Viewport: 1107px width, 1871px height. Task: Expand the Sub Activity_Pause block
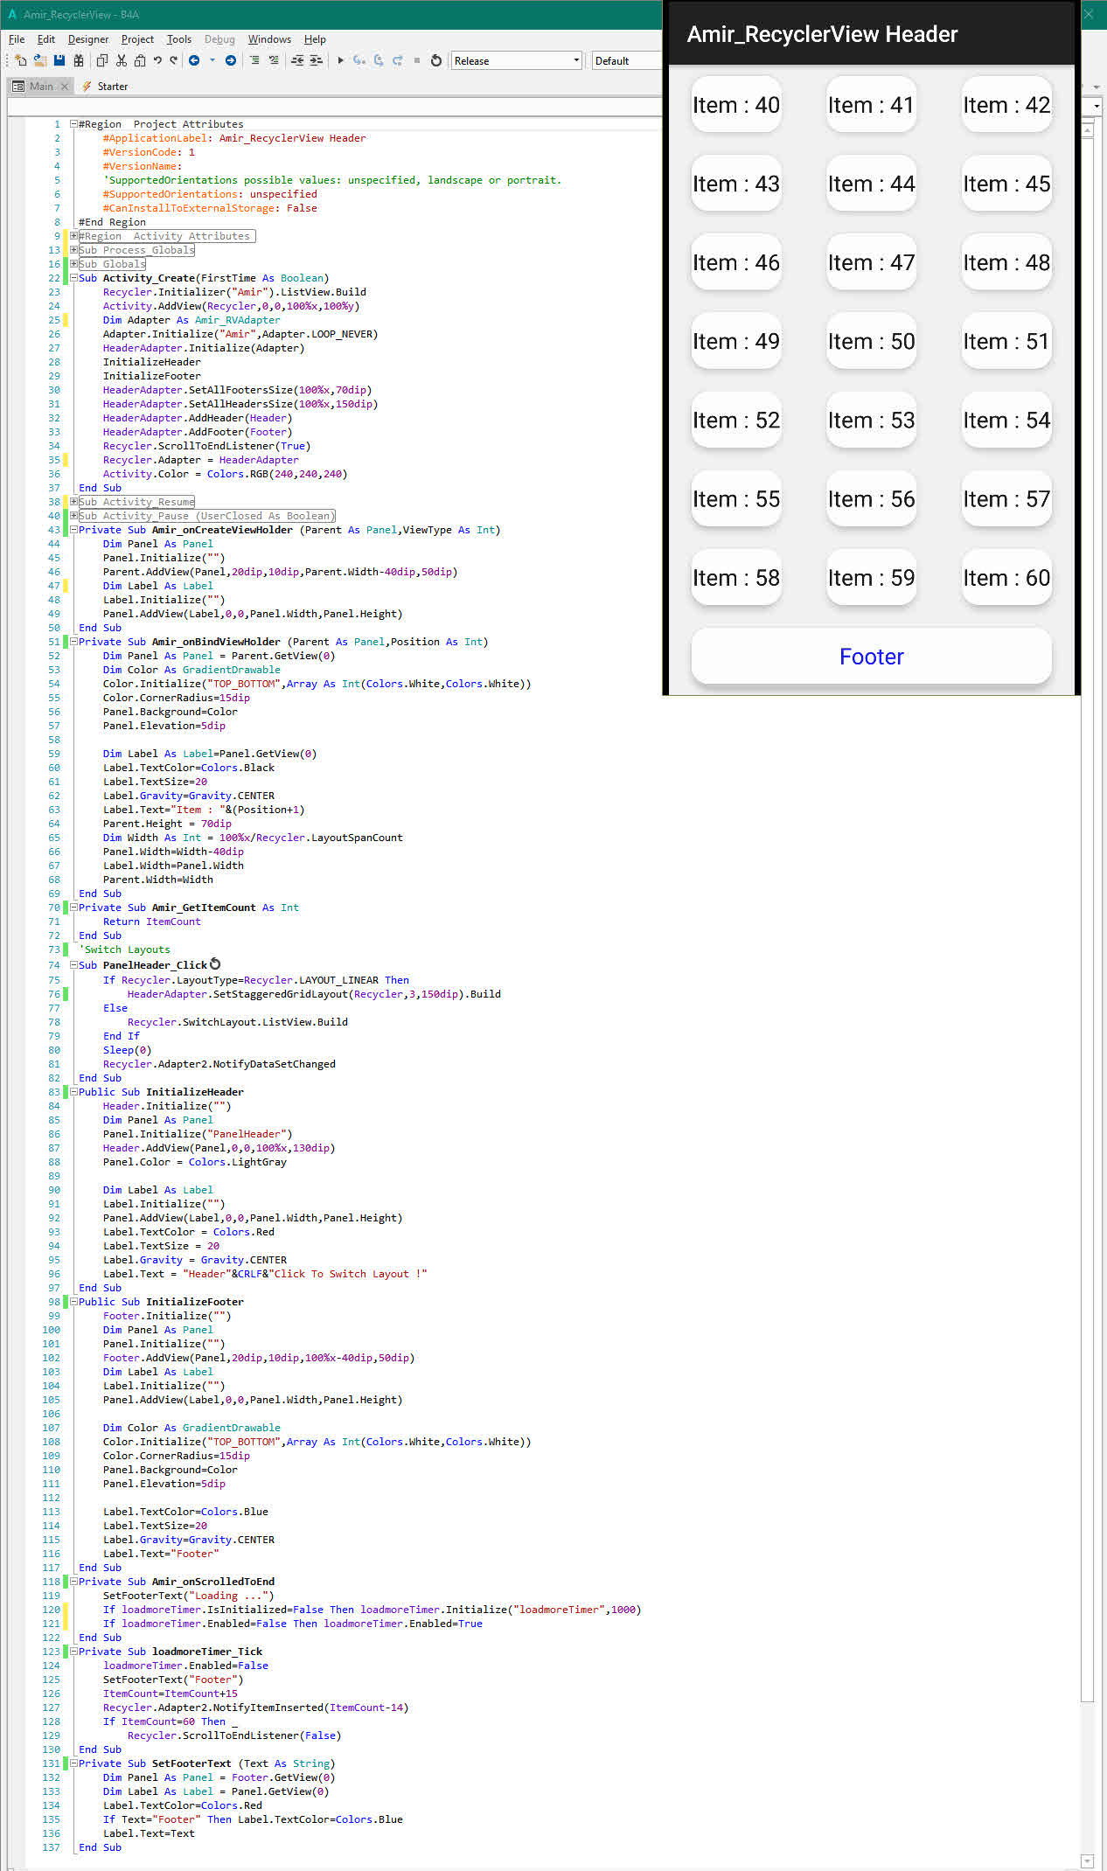[x=74, y=516]
